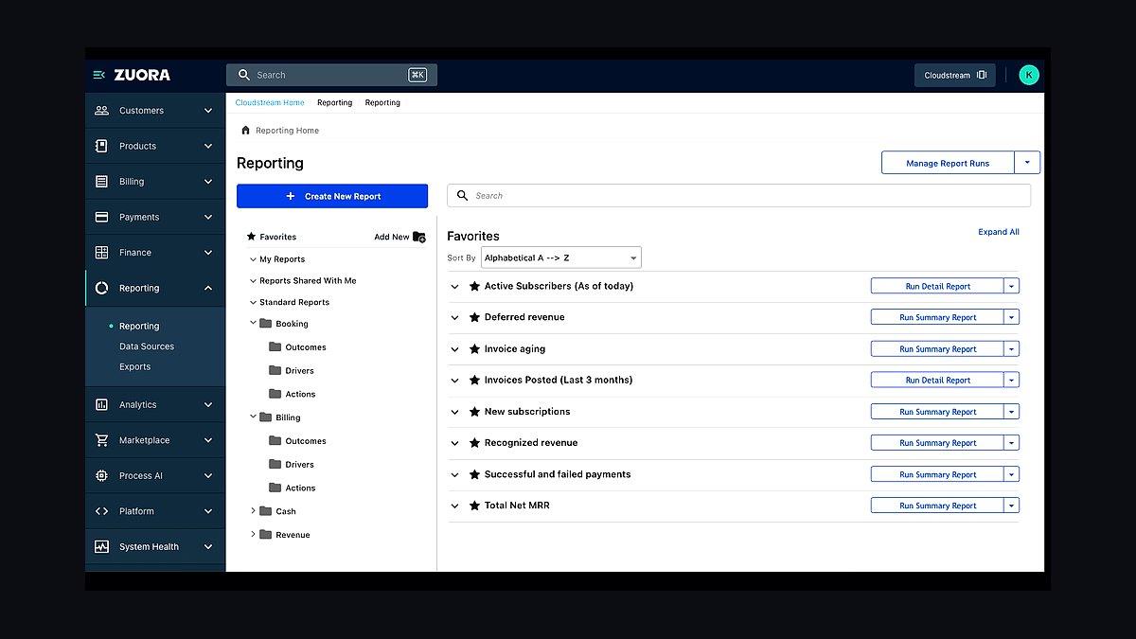Click the Reporting Home house icon
The height and width of the screenshot is (639, 1136).
(x=245, y=130)
